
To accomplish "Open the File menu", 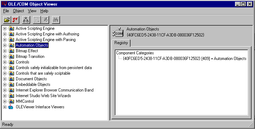I will click(6, 11).
